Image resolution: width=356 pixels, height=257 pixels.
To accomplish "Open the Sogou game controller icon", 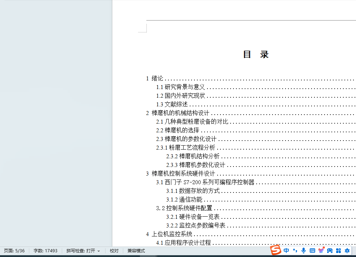I will point(330,251).
